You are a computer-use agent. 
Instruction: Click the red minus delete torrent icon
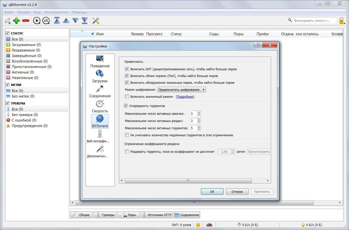[25, 20]
